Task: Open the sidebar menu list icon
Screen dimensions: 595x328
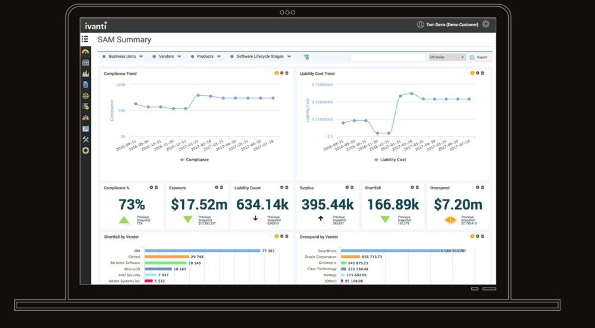Action: click(x=85, y=39)
